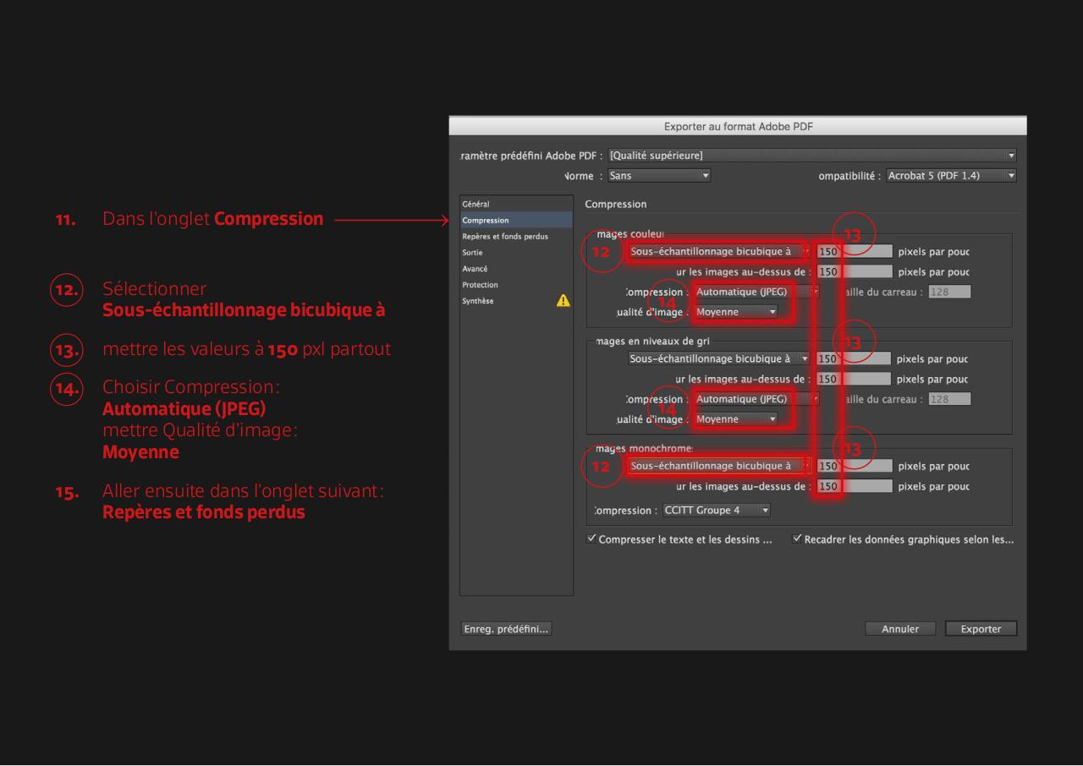
Task: Open the Adobe PDF preset dropdown Qualité supérieure
Action: (811, 155)
